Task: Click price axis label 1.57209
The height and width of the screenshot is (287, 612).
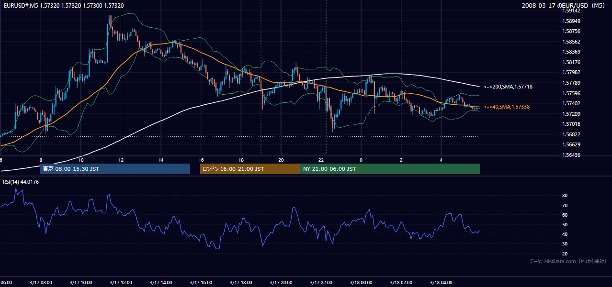Action: pyautogui.click(x=572, y=114)
